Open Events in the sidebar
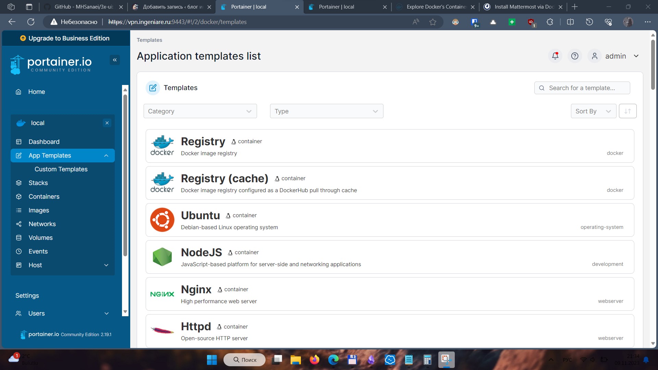The height and width of the screenshot is (370, 658). tap(38, 251)
